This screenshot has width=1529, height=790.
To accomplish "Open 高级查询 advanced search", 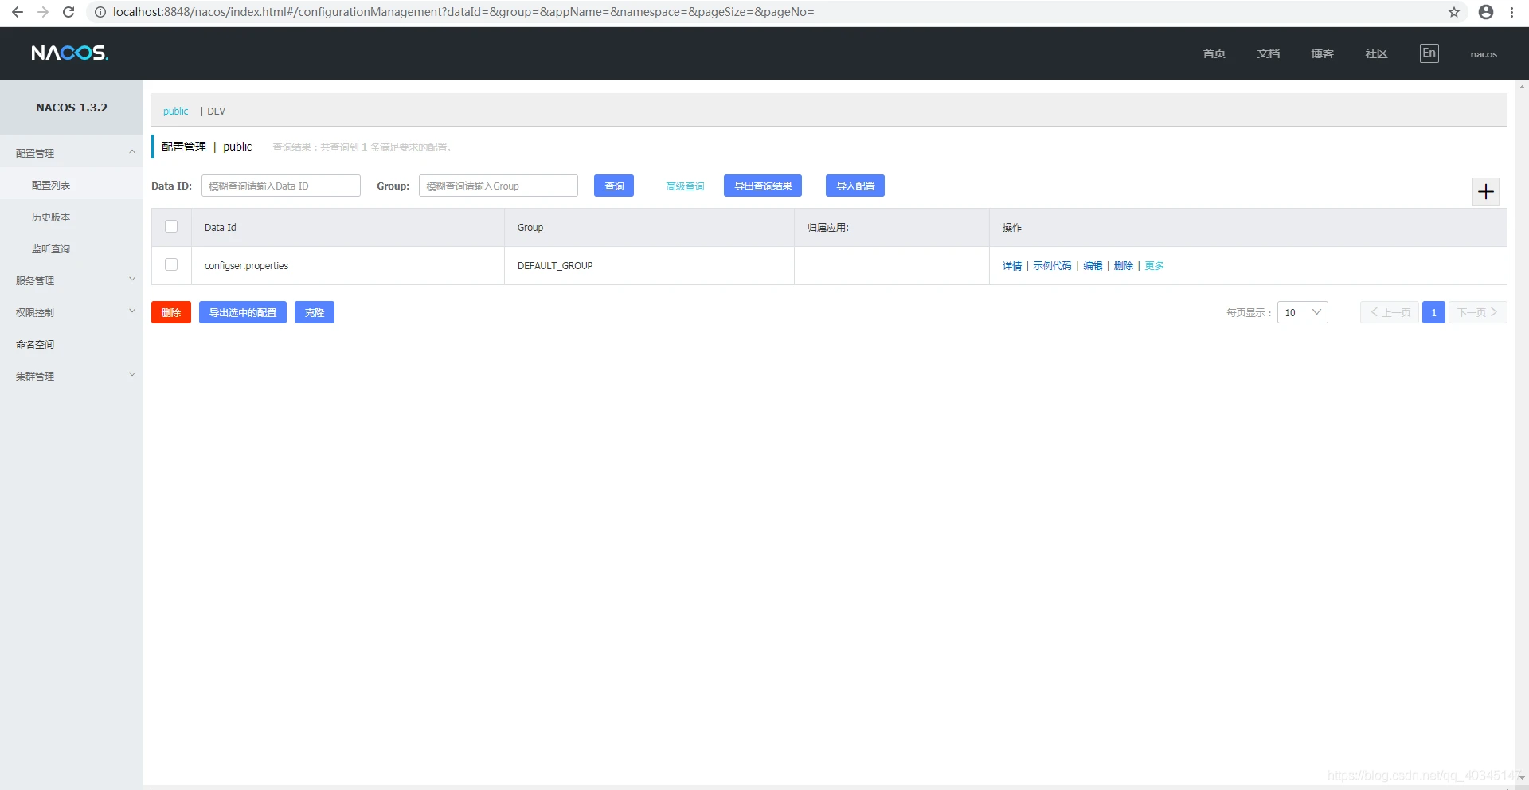I will pyautogui.click(x=685, y=186).
